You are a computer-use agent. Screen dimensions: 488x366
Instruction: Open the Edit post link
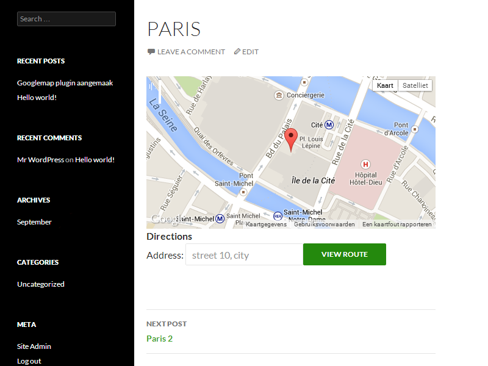coord(250,52)
